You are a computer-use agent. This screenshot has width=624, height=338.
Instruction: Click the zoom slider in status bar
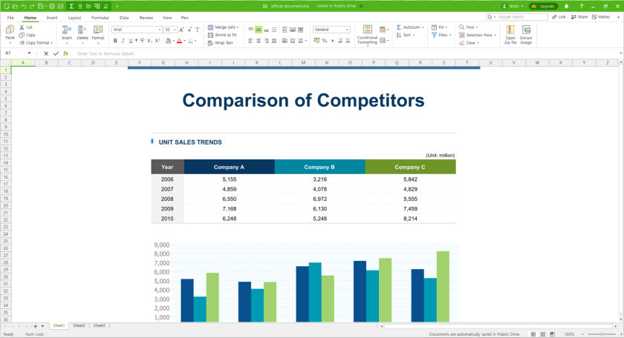pos(602,334)
